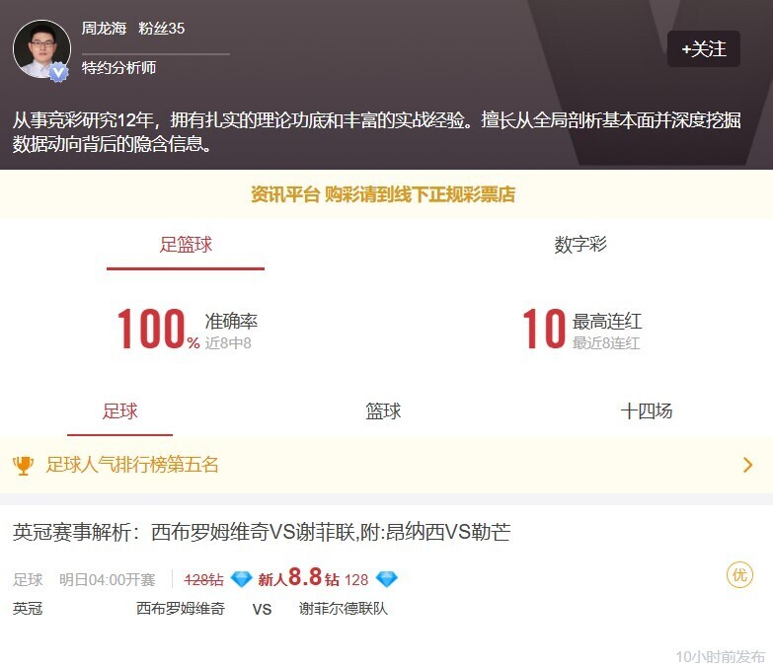Follow the analyst with +关注 button
The width and height of the screenshot is (773, 669).
coord(704,48)
